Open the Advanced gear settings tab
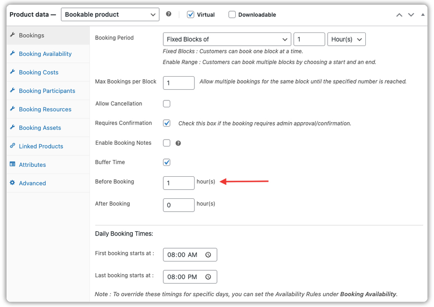The width and height of the screenshot is (434, 307). click(x=32, y=183)
